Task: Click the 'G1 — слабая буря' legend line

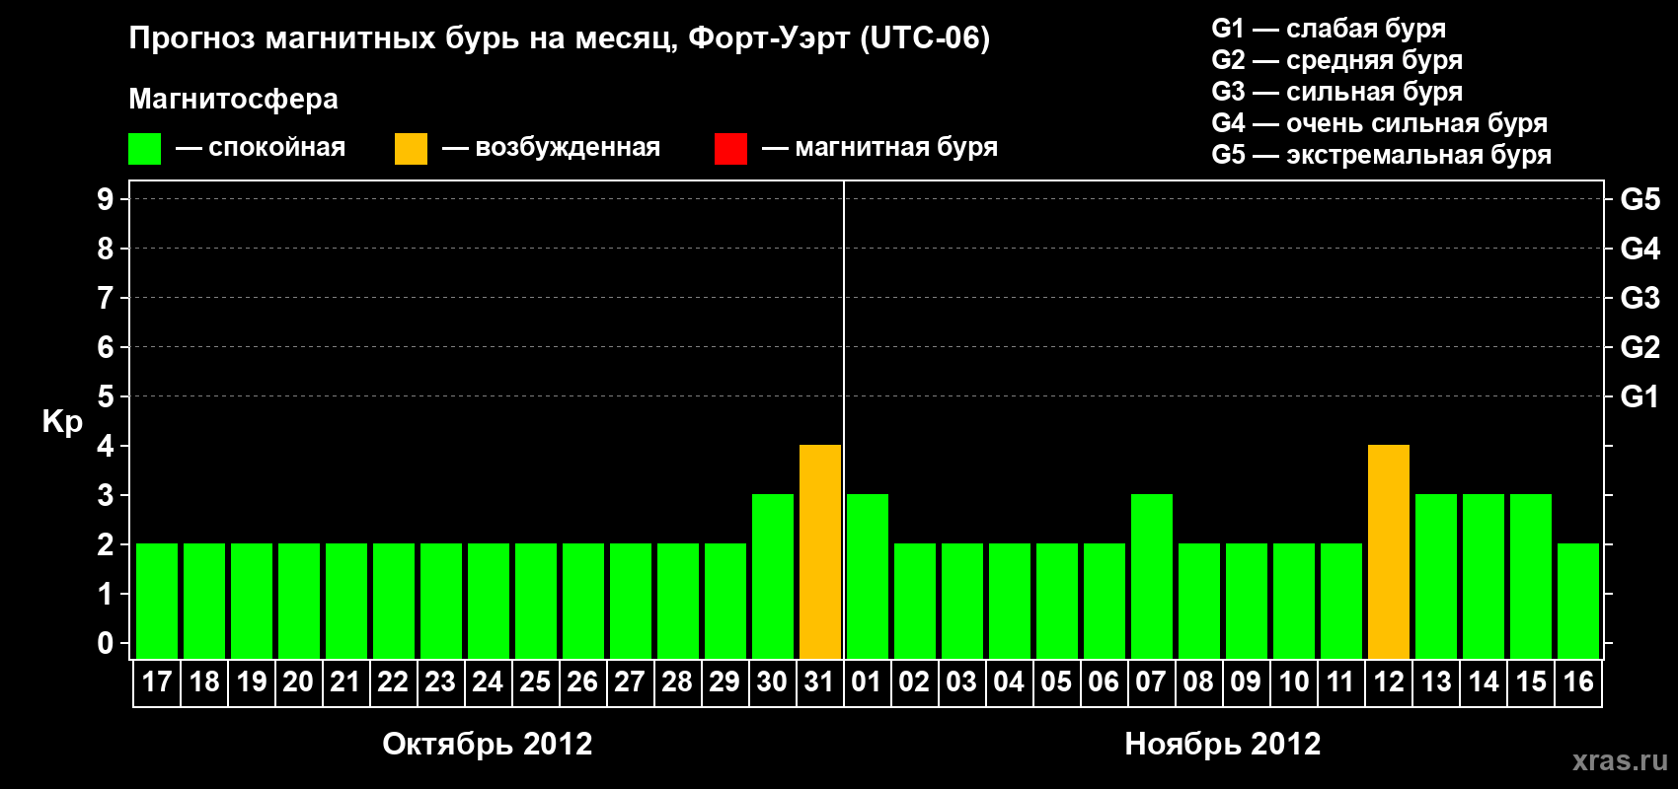Action: [1329, 29]
